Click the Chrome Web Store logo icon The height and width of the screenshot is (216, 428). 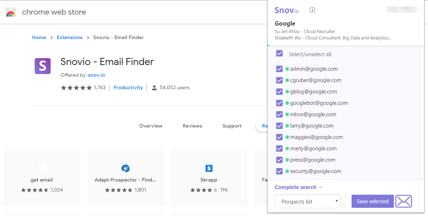(11, 12)
